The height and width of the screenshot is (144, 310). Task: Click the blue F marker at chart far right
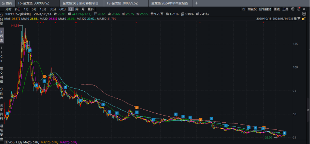click(x=285, y=133)
